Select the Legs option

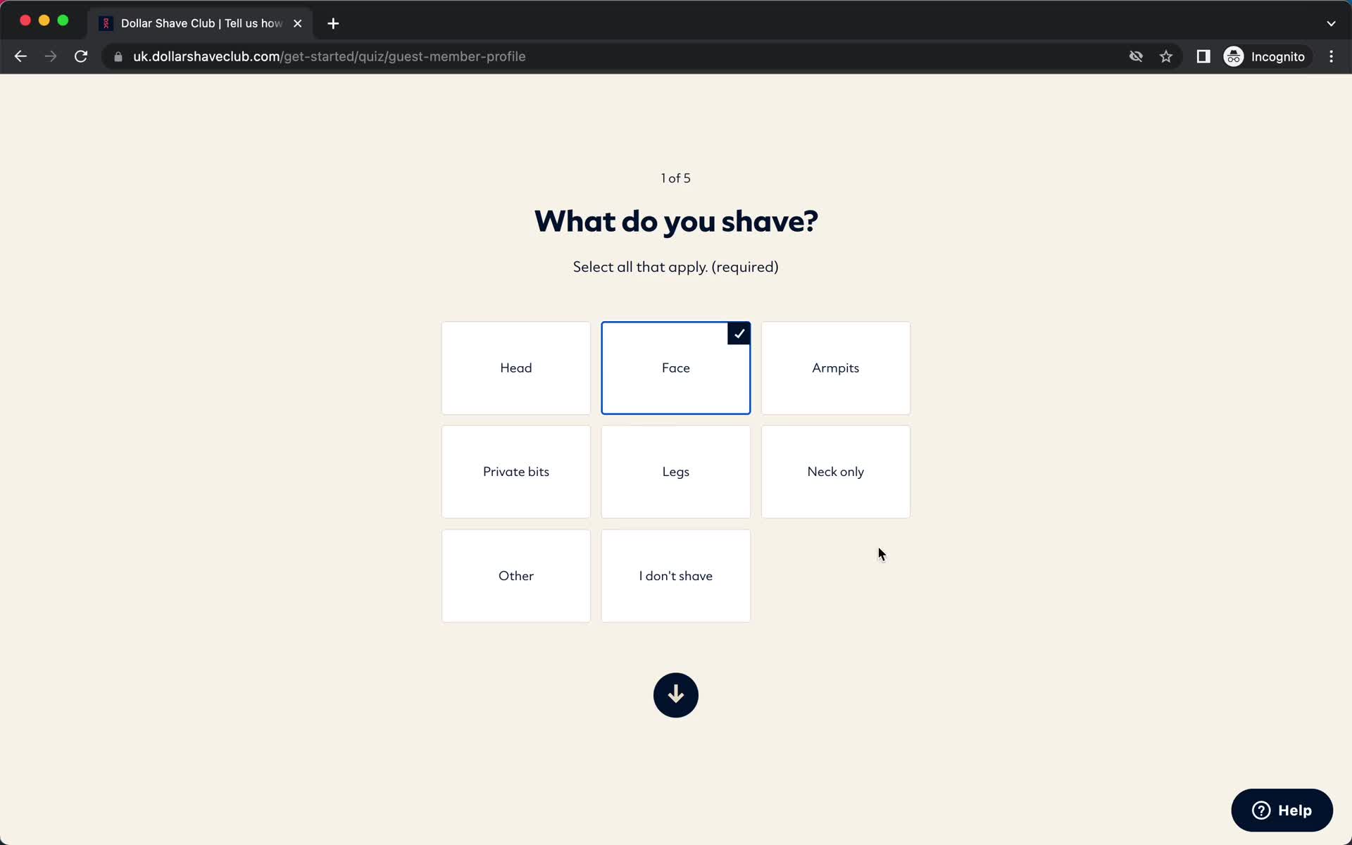(675, 472)
